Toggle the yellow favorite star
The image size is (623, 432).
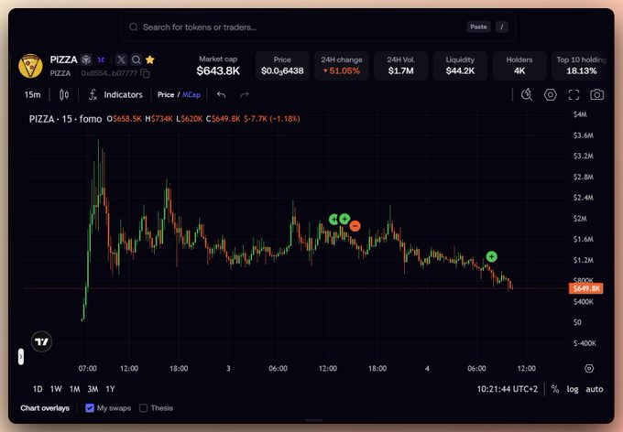coord(149,59)
